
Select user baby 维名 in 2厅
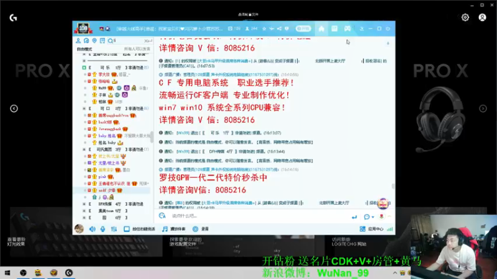click(x=107, y=136)
